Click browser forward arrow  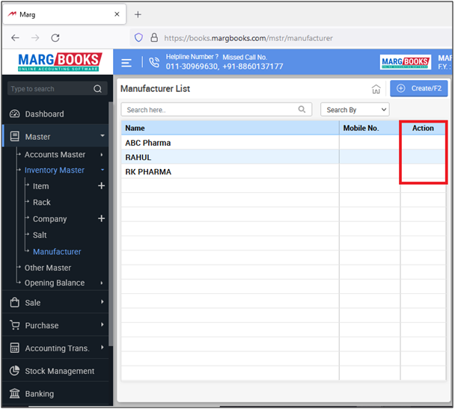[35, 37]
